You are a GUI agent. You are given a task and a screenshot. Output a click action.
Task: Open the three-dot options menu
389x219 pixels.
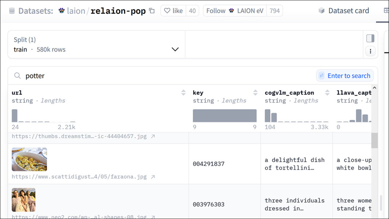370,51
